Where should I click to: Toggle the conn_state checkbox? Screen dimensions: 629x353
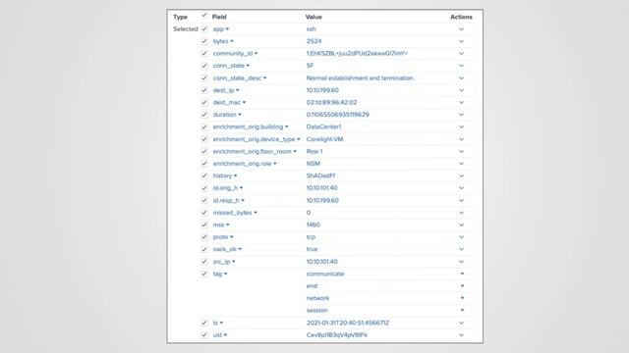click(204, 66)
